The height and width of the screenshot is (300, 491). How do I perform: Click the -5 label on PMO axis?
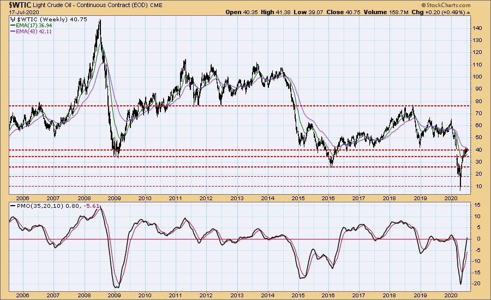tap(477, 250)
